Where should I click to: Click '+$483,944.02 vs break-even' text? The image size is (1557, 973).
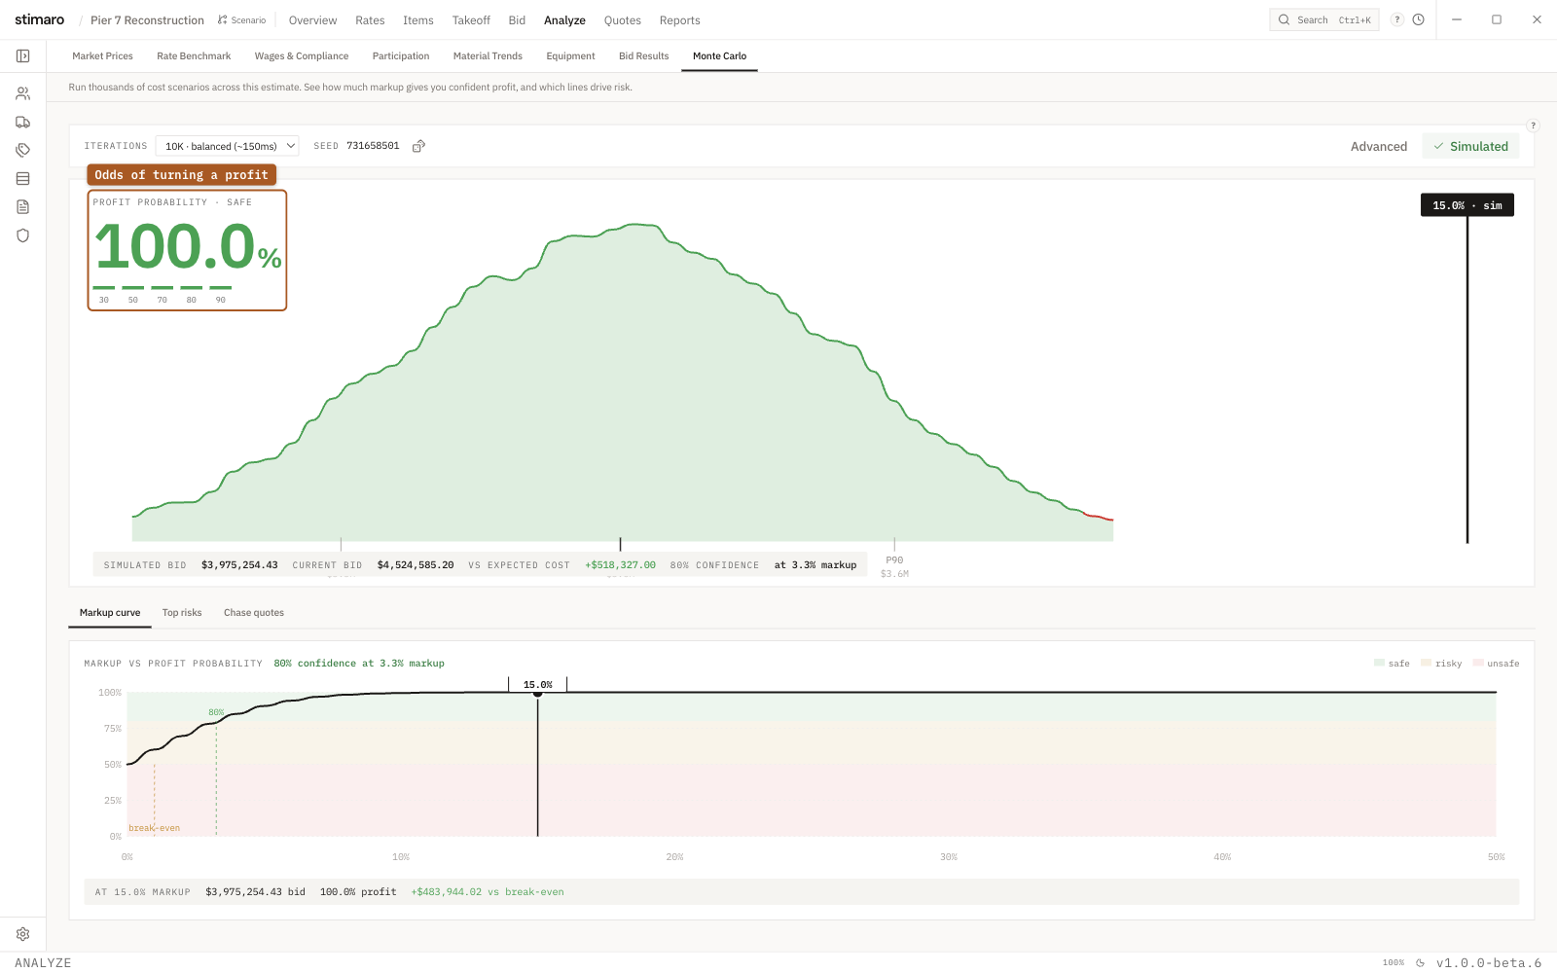(488, 892)
